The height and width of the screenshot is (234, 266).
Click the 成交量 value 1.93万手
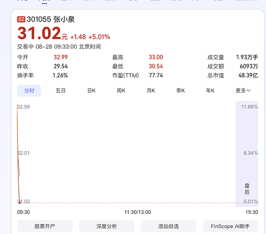[x=247, y=57]
